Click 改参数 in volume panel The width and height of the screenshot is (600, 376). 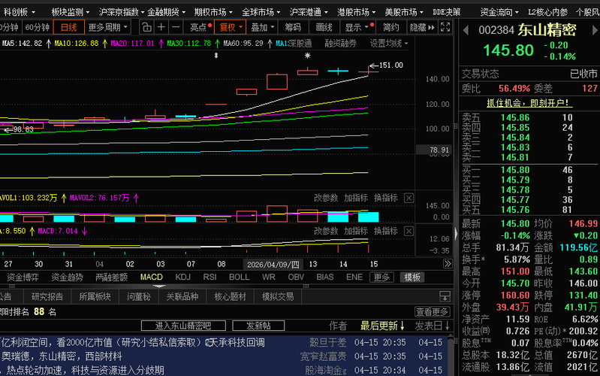click(326, 199)
